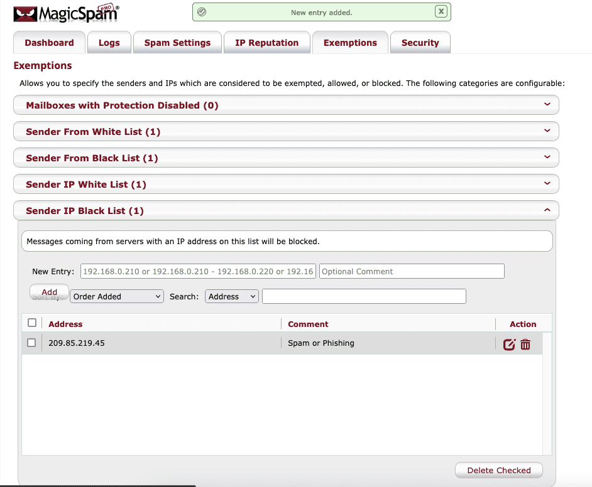Go to the IP Reputation tab

[x=266, y=43]
